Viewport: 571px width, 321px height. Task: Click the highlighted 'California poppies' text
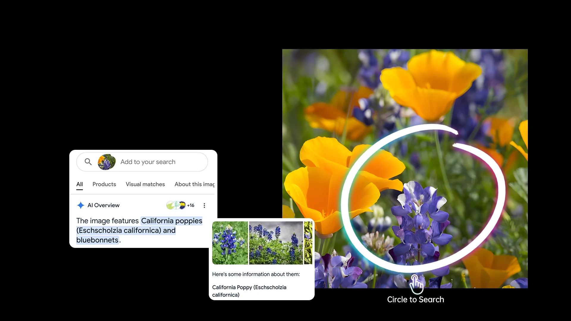(172, 221)
